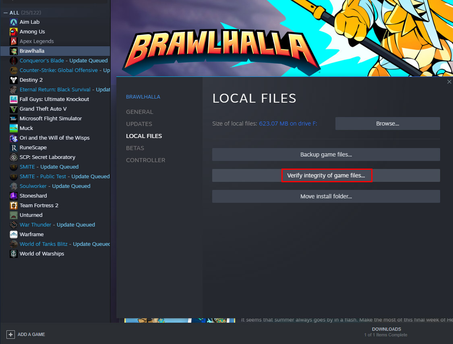This screenshot has width=453, height=344.
Task: Open the GENERAL settings section
Action: coord(140,111)
